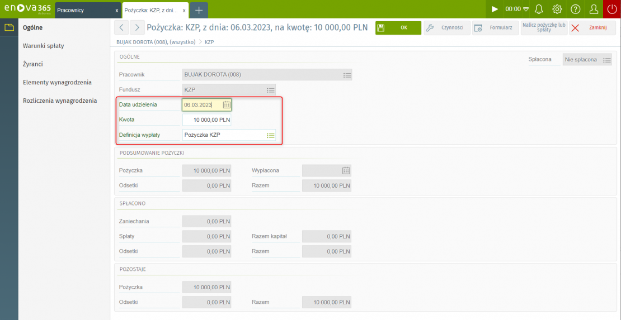Open the Spłacona status dropdown

tap(607, 60)
